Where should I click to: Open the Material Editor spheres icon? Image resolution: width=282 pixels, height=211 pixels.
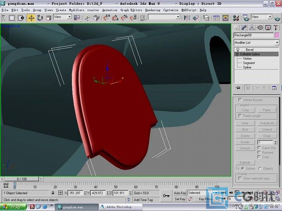[x=236, y=18]
